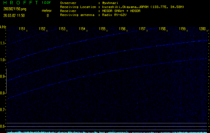Click the 1151 time axis marker
This screenshot has height=133, width=210.
point(22,29)
